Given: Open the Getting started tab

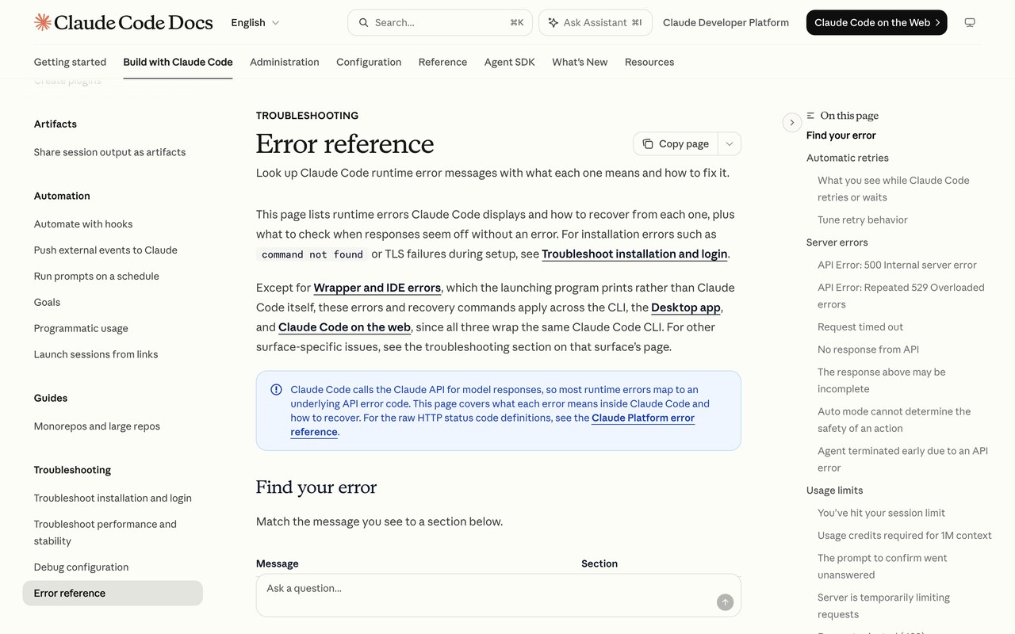Looking at the screenshot, I should click(70, 62).
